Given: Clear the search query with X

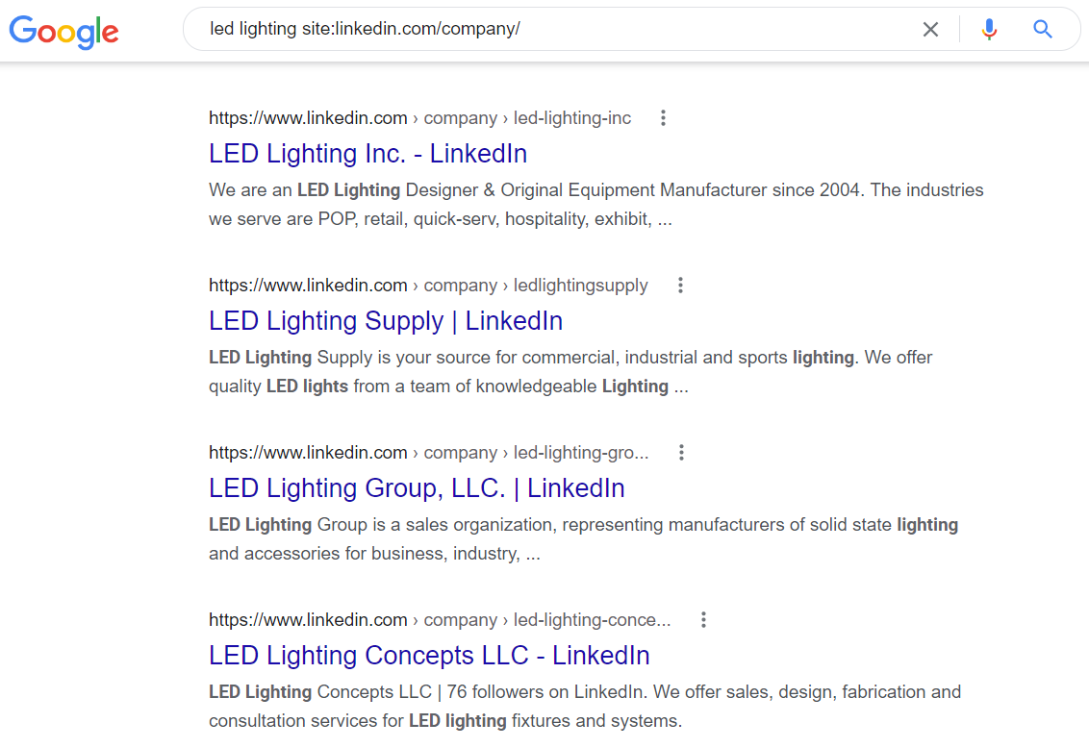Looking at the screenshot, I should (930, 30).
